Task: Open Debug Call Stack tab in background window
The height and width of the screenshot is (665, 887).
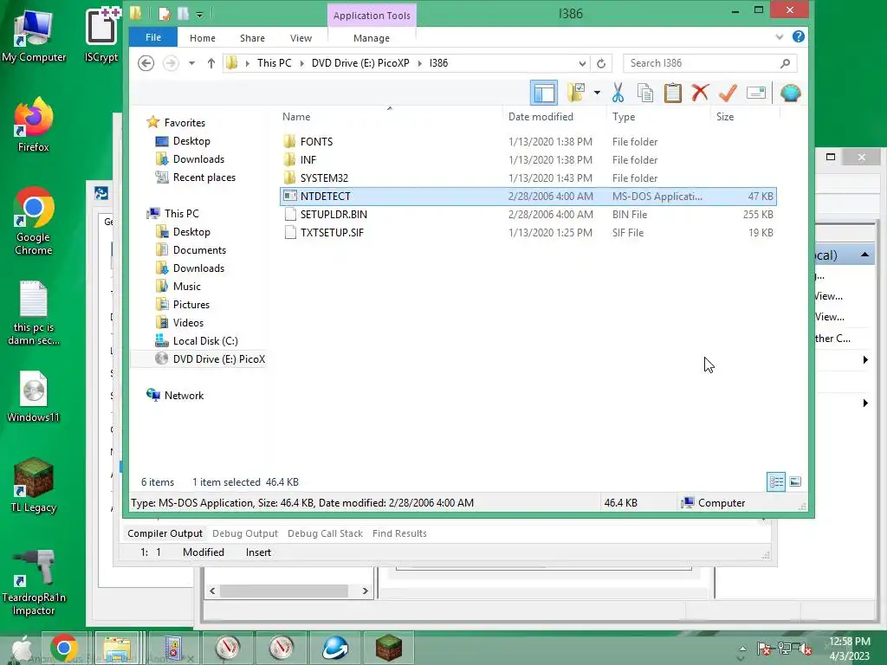Action: pyautogui.click(x=326, y=533)
